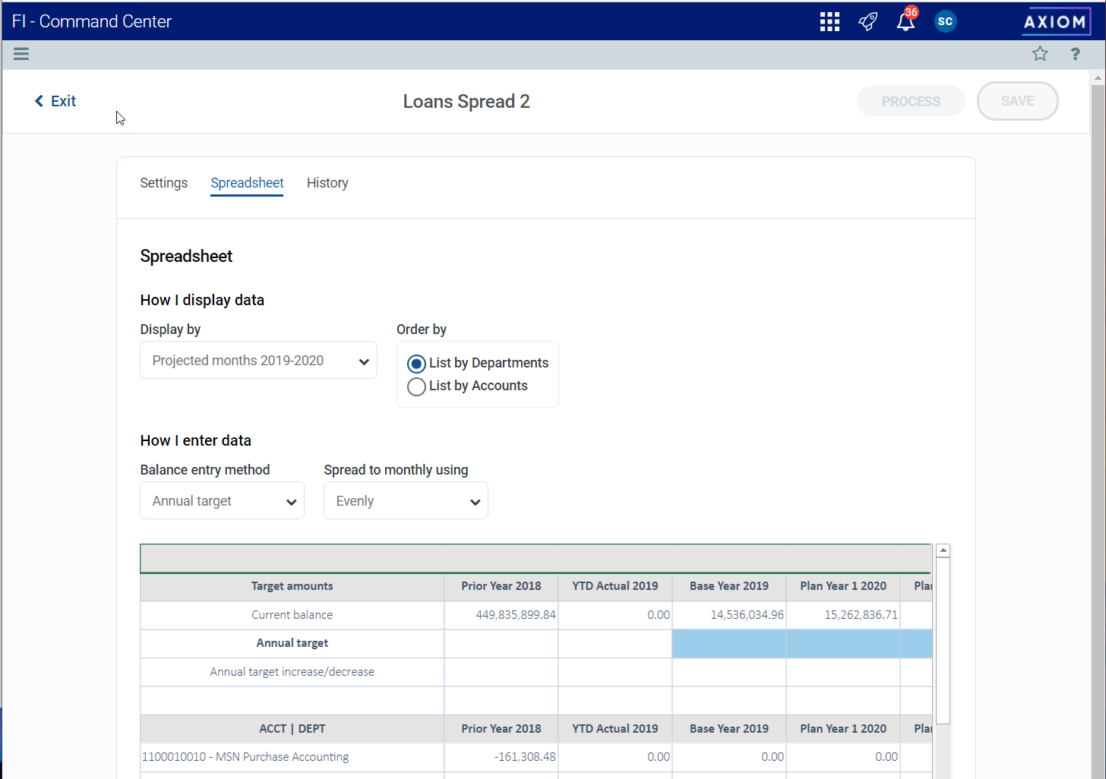Click the page scrollbar up arrow
The image size is (1106, 779).
coord(1098,77)
